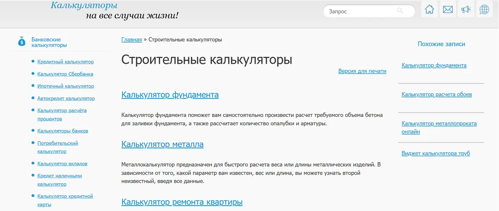Viewport: 499px width, 211px height.
Task: Open Версия для печати link
Action: (362, 71)
